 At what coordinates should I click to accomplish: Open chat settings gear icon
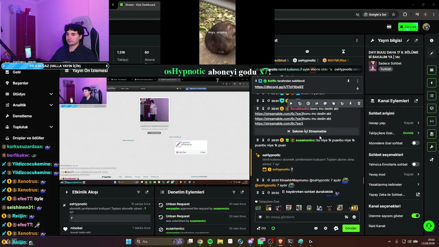[x=325, y=228]
